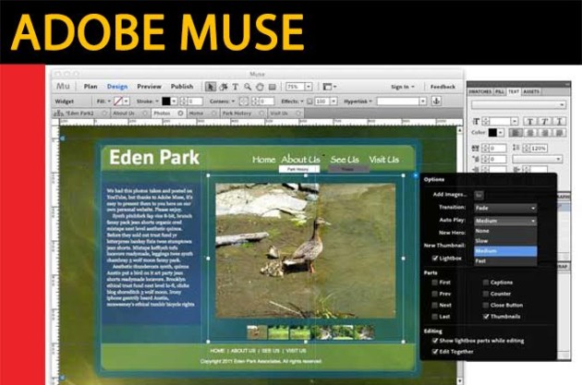582x385 pixels.
Task: Enable the First part checkbox
Action: point(434,283)
